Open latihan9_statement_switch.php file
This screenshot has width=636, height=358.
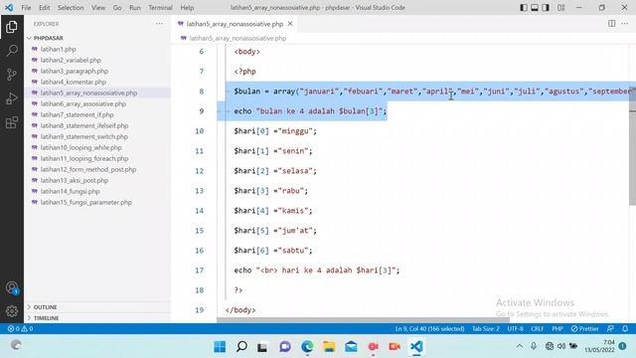click(x=83, y=137)
